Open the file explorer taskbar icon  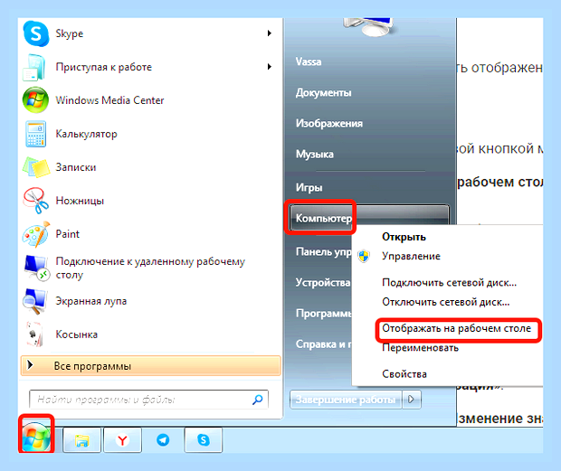(82, 440)
